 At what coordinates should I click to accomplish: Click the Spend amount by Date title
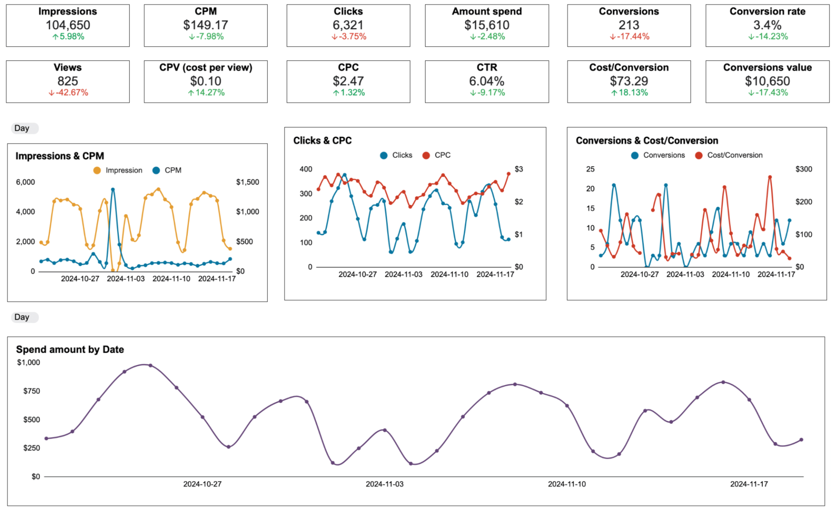tap(70, 349)
